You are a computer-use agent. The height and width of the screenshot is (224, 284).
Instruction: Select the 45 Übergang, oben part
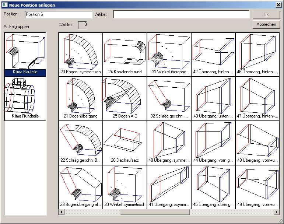point(213,187)
